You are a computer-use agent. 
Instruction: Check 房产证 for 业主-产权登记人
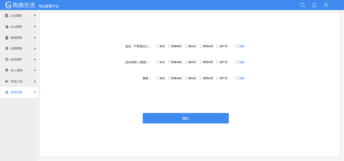218,46
